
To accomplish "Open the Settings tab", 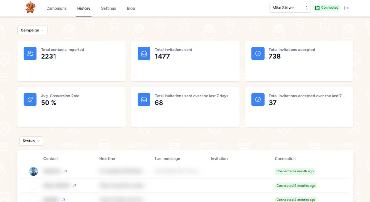I will pyautogui.click(x=109, y=8).
